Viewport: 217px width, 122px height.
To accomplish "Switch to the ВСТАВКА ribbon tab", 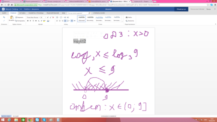I will click(x=22, y=13).
